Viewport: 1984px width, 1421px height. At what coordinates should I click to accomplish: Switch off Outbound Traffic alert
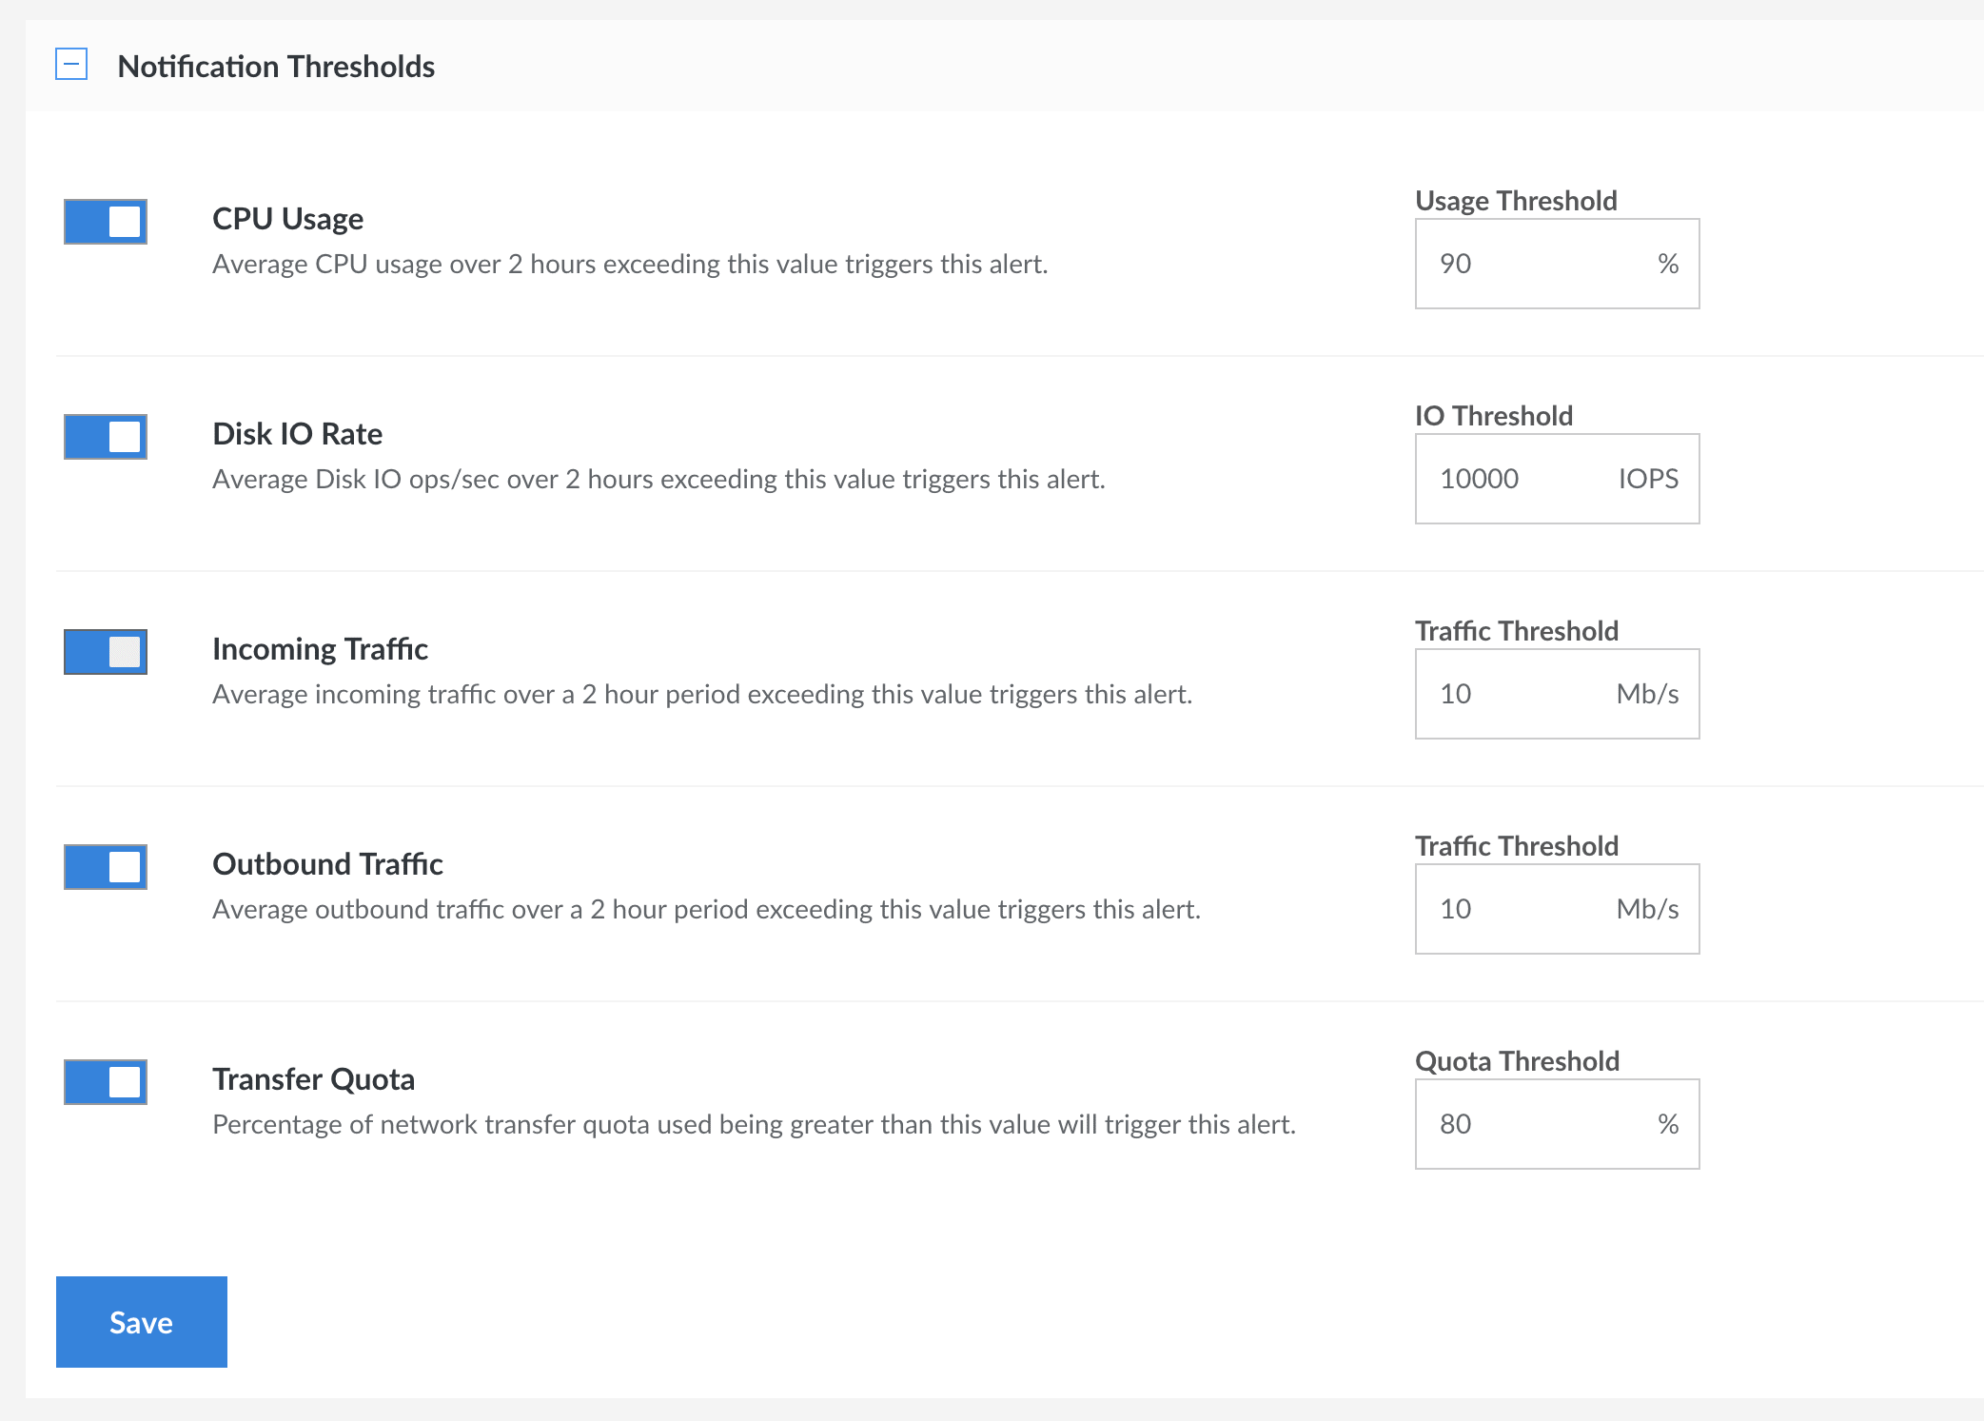coord(106,867)
